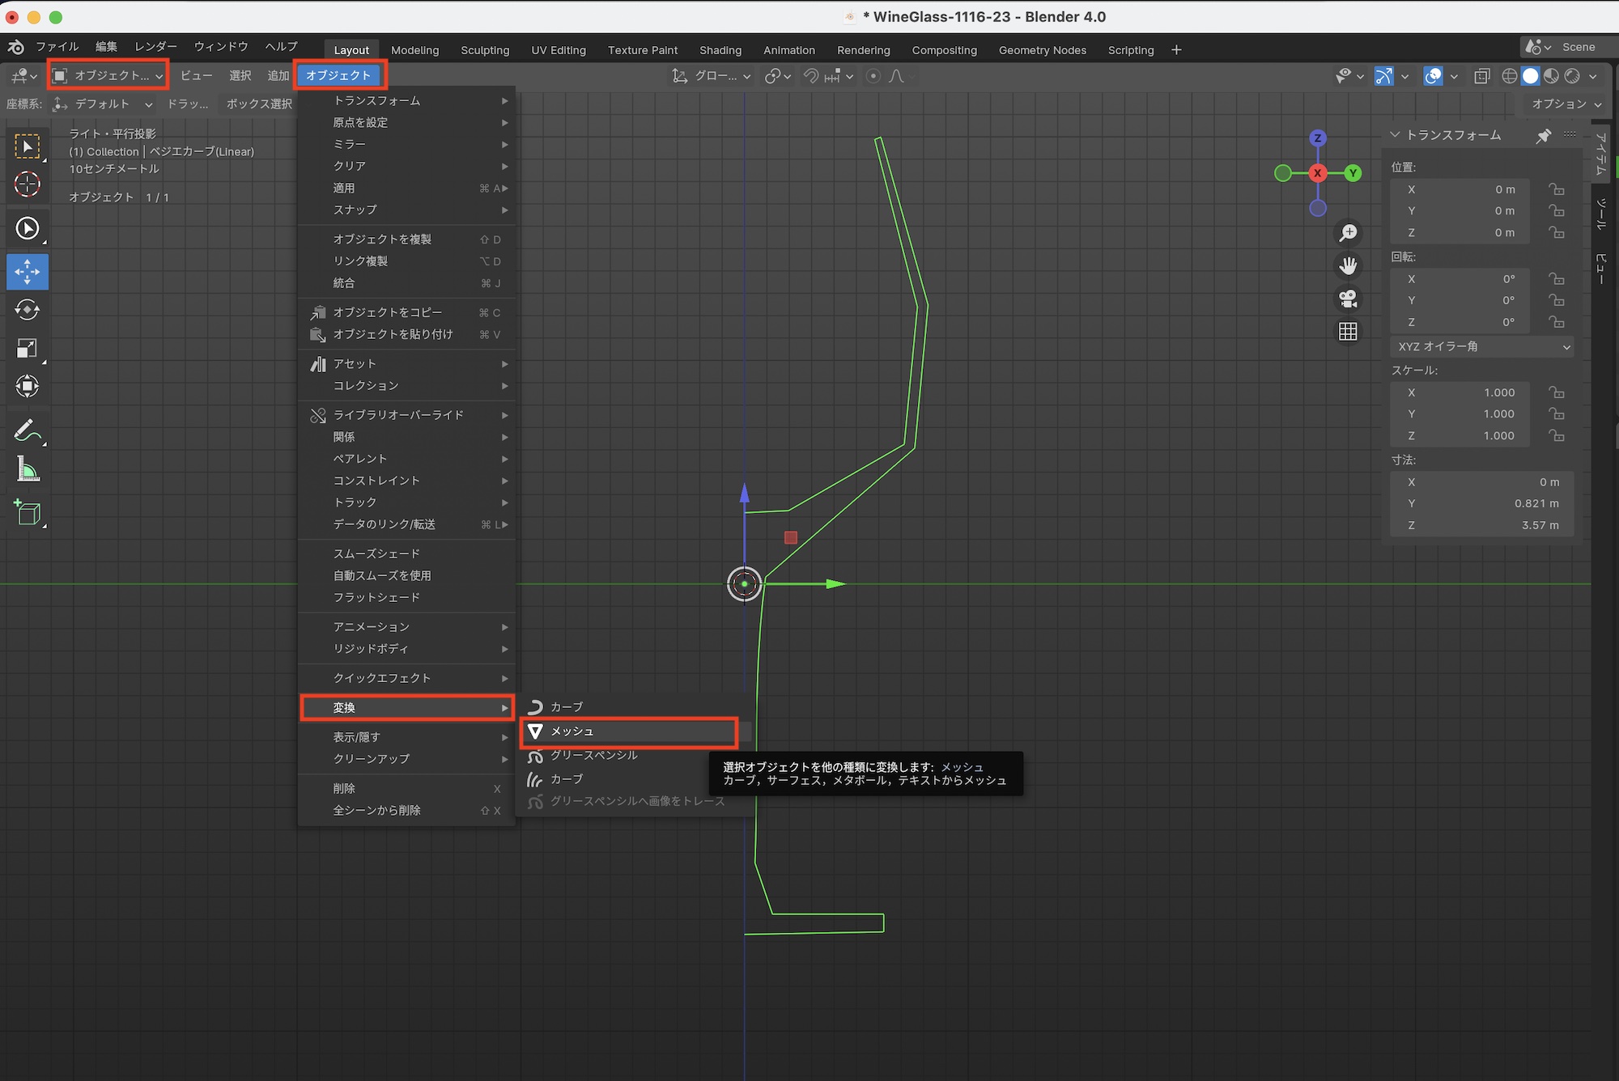The width and height of the screenshot is (1619, 1081).
Task: Click the Scale X value field
Action: point(1460,392)
